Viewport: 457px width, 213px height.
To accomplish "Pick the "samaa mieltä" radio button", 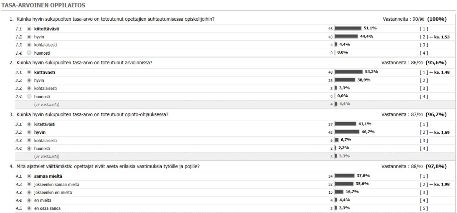I will [x=29, y=176].
